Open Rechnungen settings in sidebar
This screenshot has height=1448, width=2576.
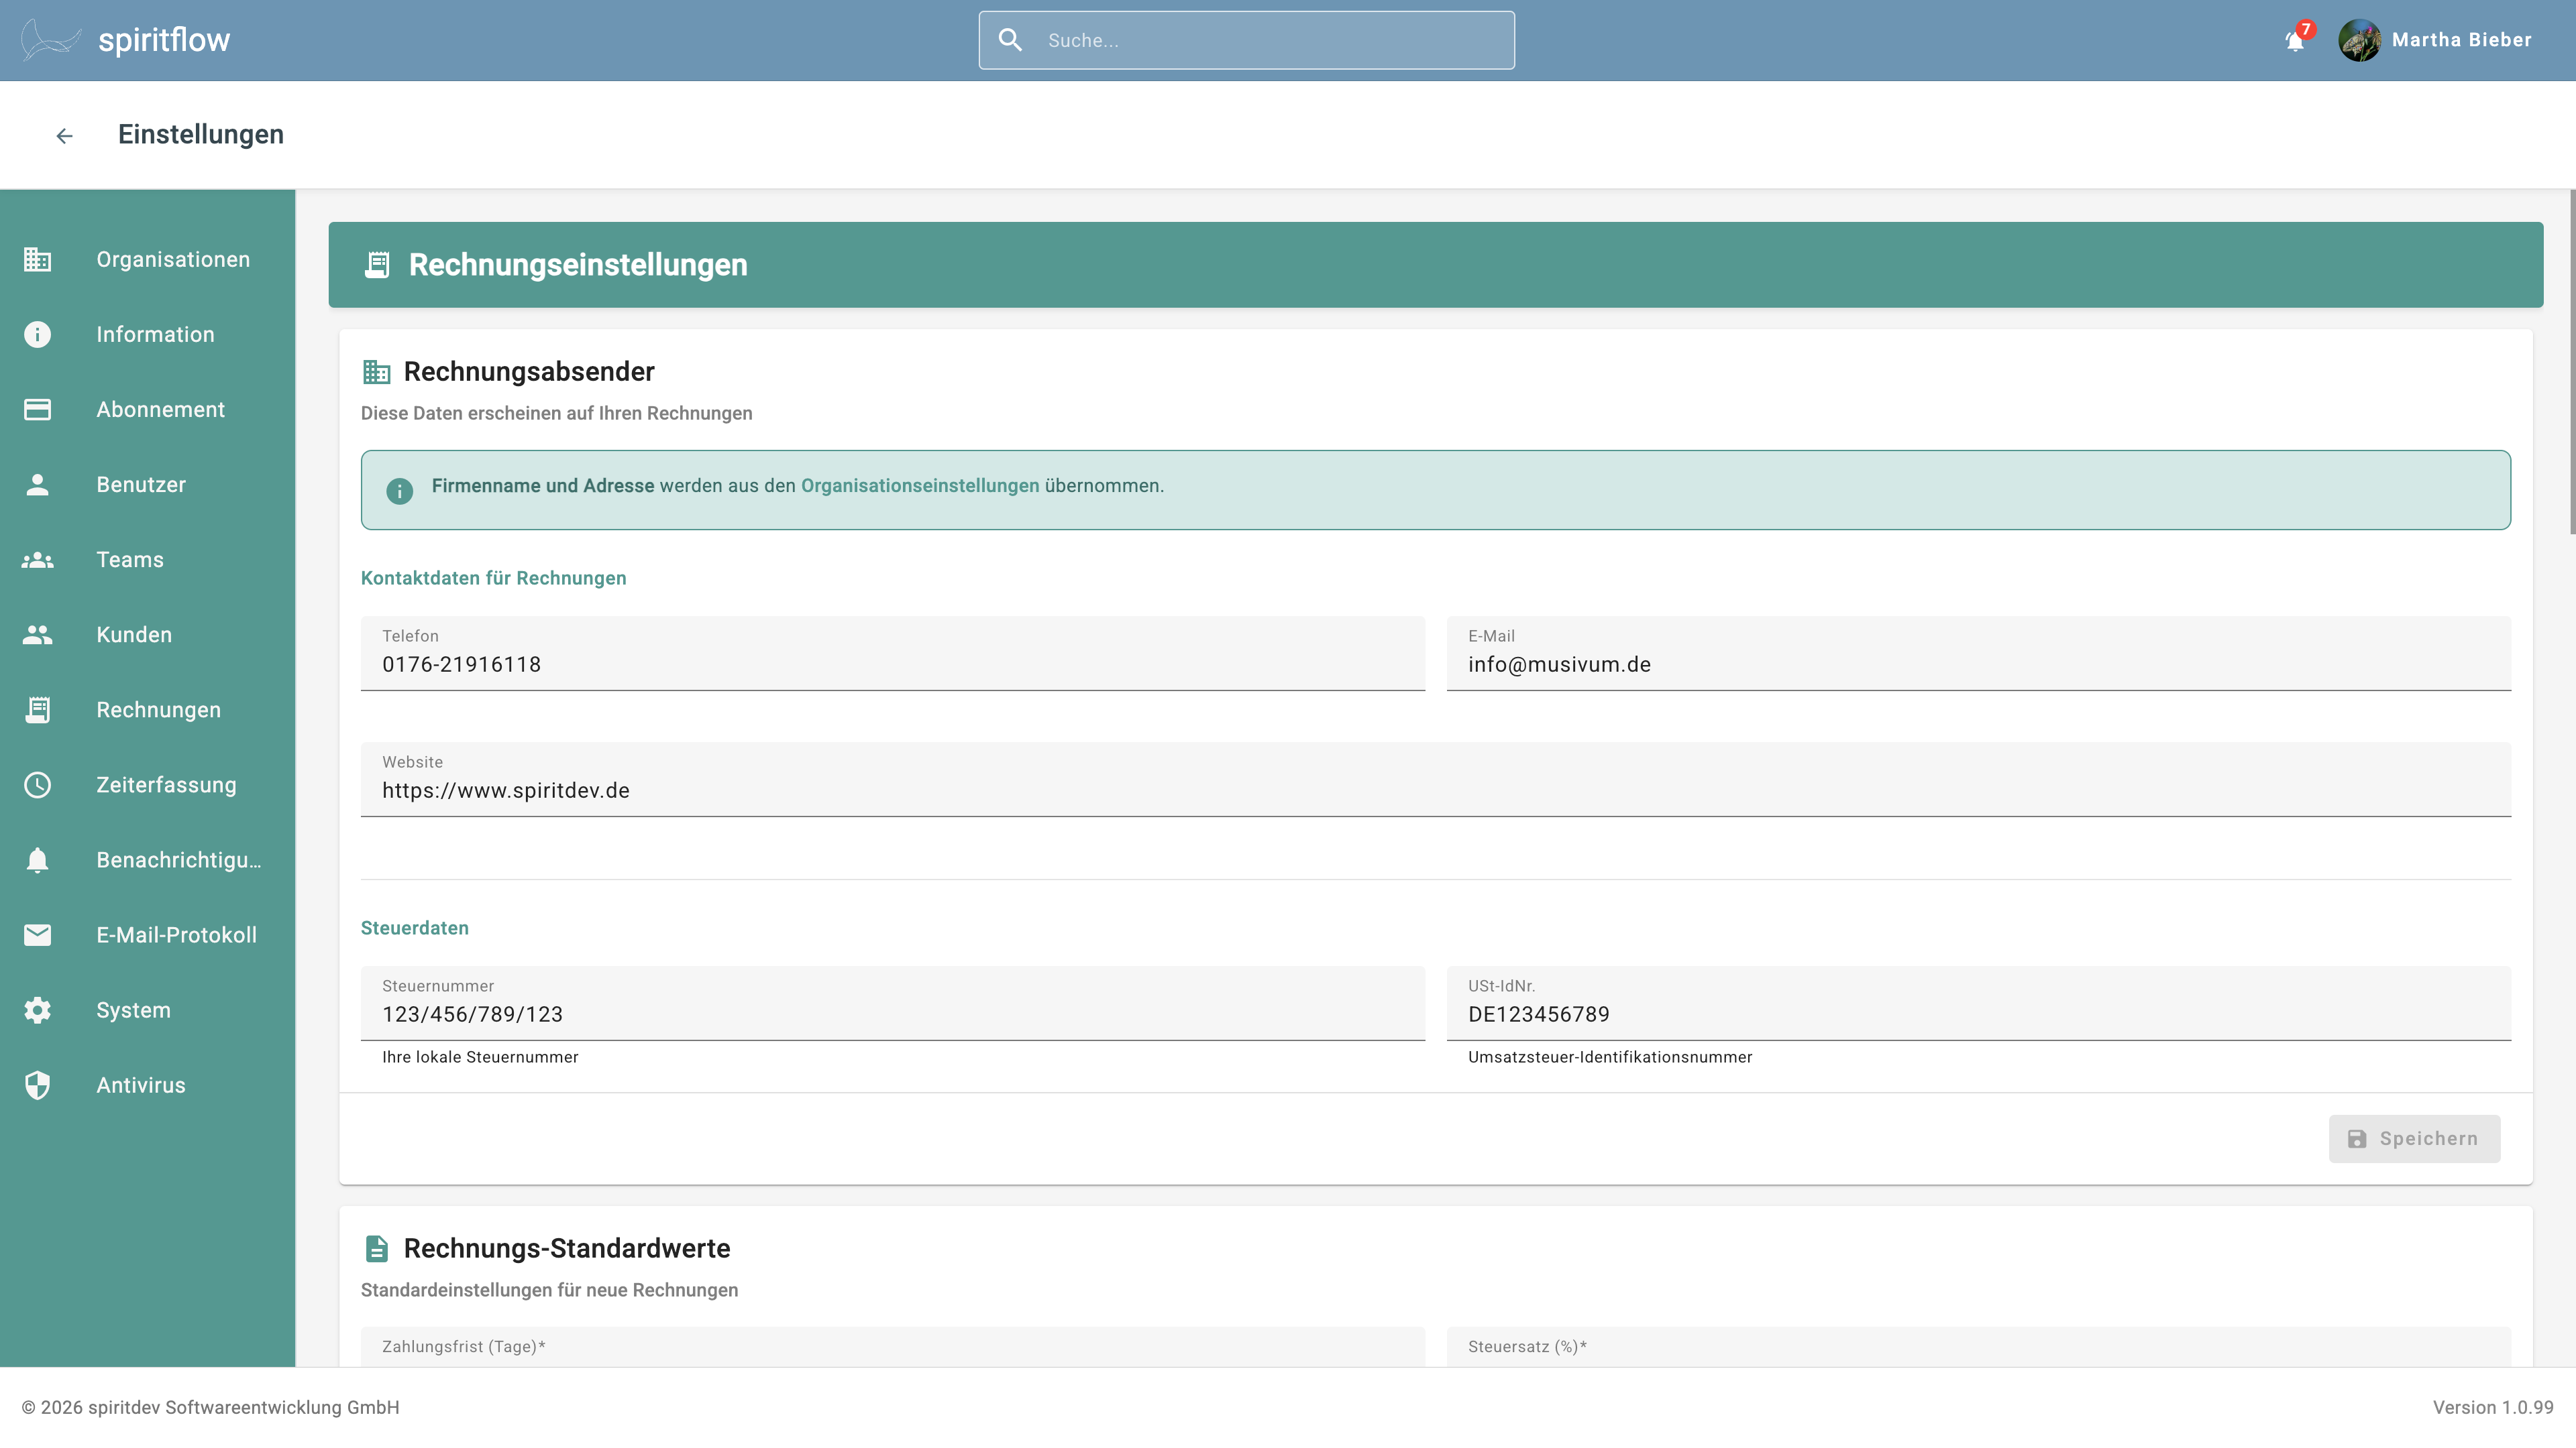(148, 709)
